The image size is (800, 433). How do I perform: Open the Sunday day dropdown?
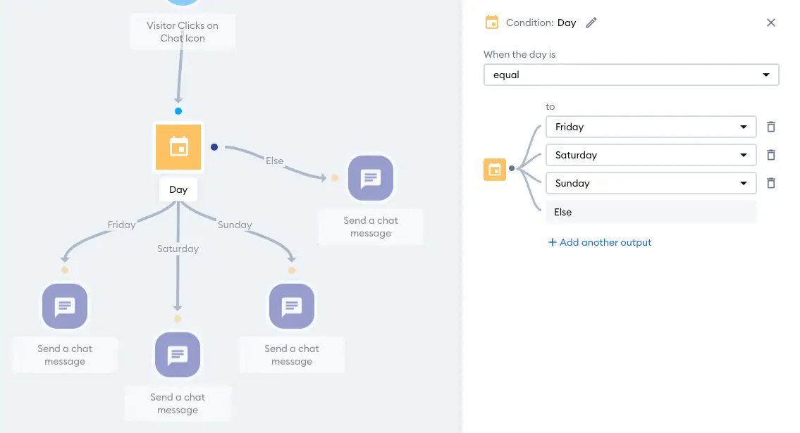651,183
